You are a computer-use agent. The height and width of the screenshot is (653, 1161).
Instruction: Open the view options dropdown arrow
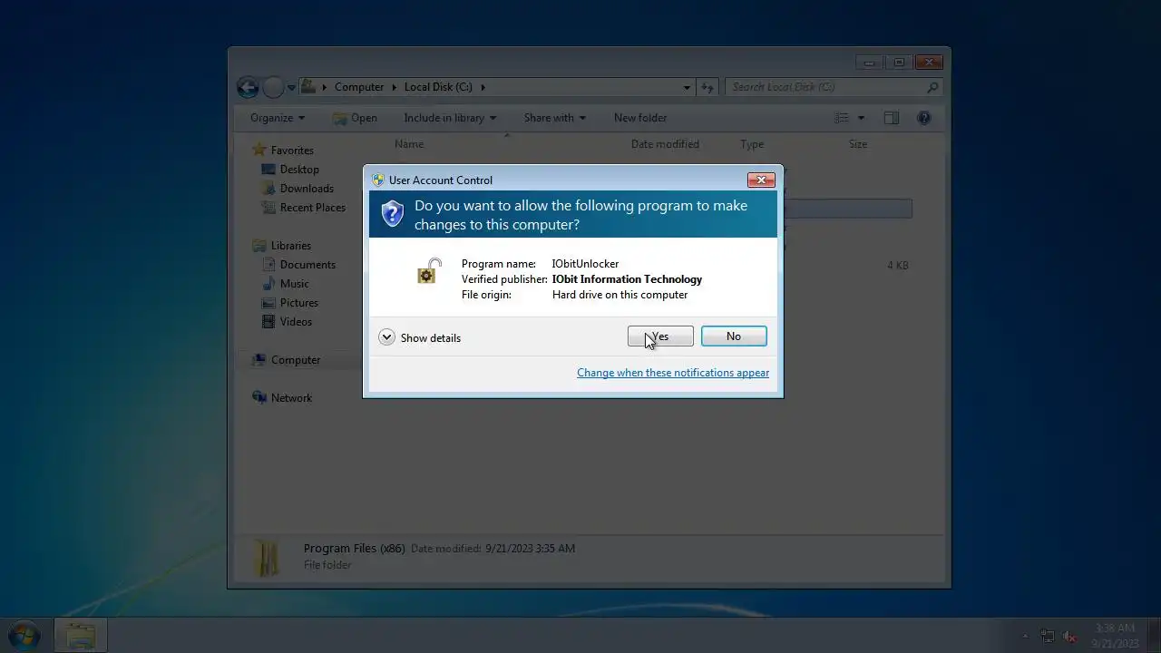[861, 118]
